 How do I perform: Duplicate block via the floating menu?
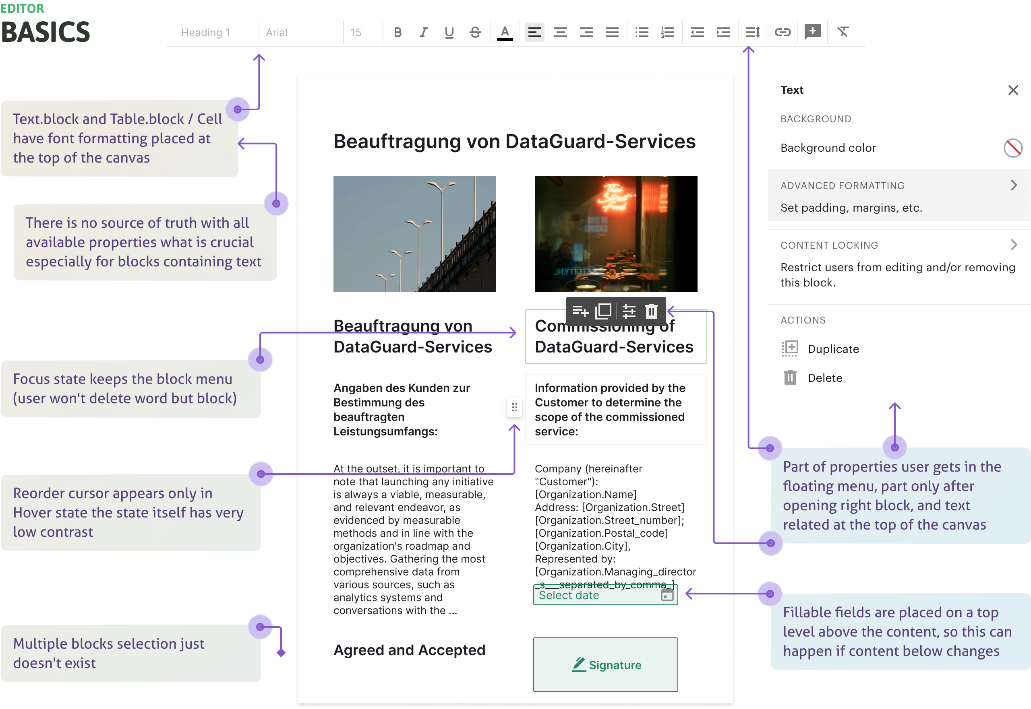603,311
